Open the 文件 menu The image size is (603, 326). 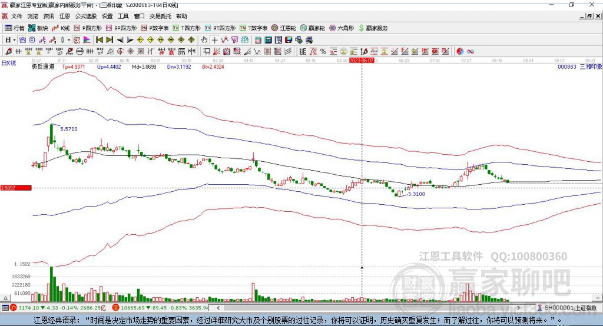tap(17, 16)
